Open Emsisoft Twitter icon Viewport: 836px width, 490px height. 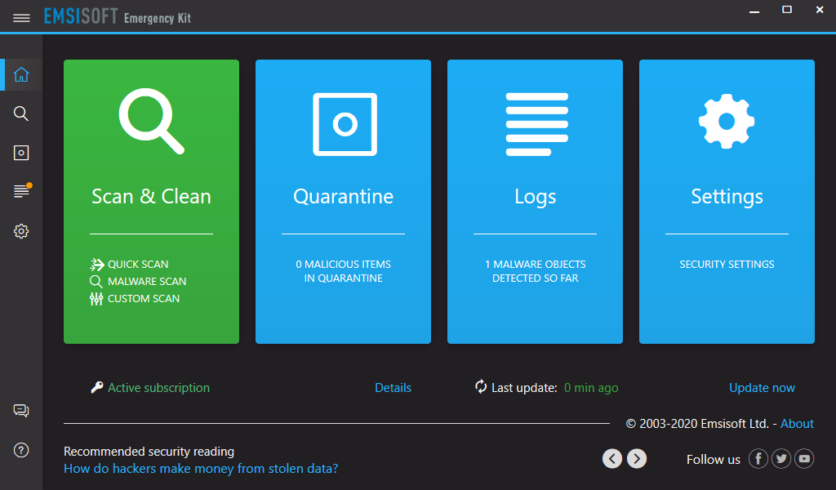point(781,458)
